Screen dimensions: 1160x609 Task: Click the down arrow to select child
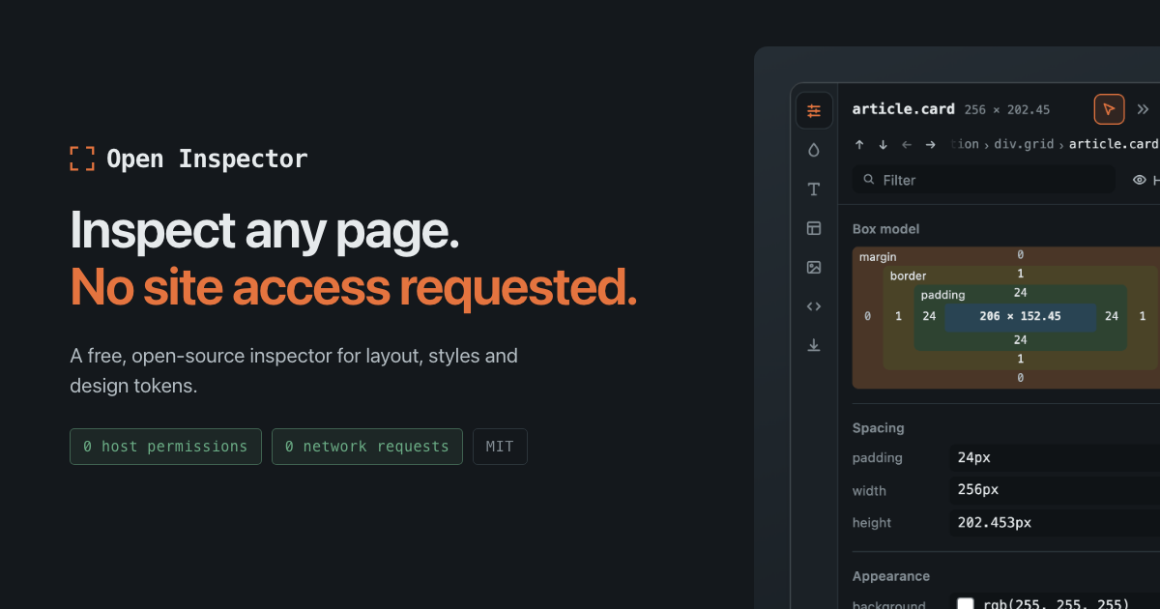[x=883, y=145]
